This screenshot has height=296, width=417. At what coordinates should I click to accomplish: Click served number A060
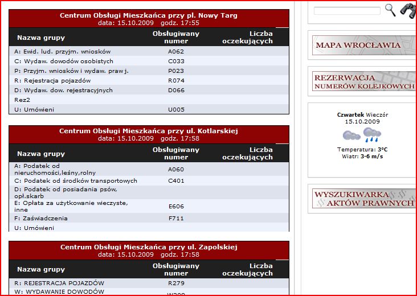[x=176, y=169]
